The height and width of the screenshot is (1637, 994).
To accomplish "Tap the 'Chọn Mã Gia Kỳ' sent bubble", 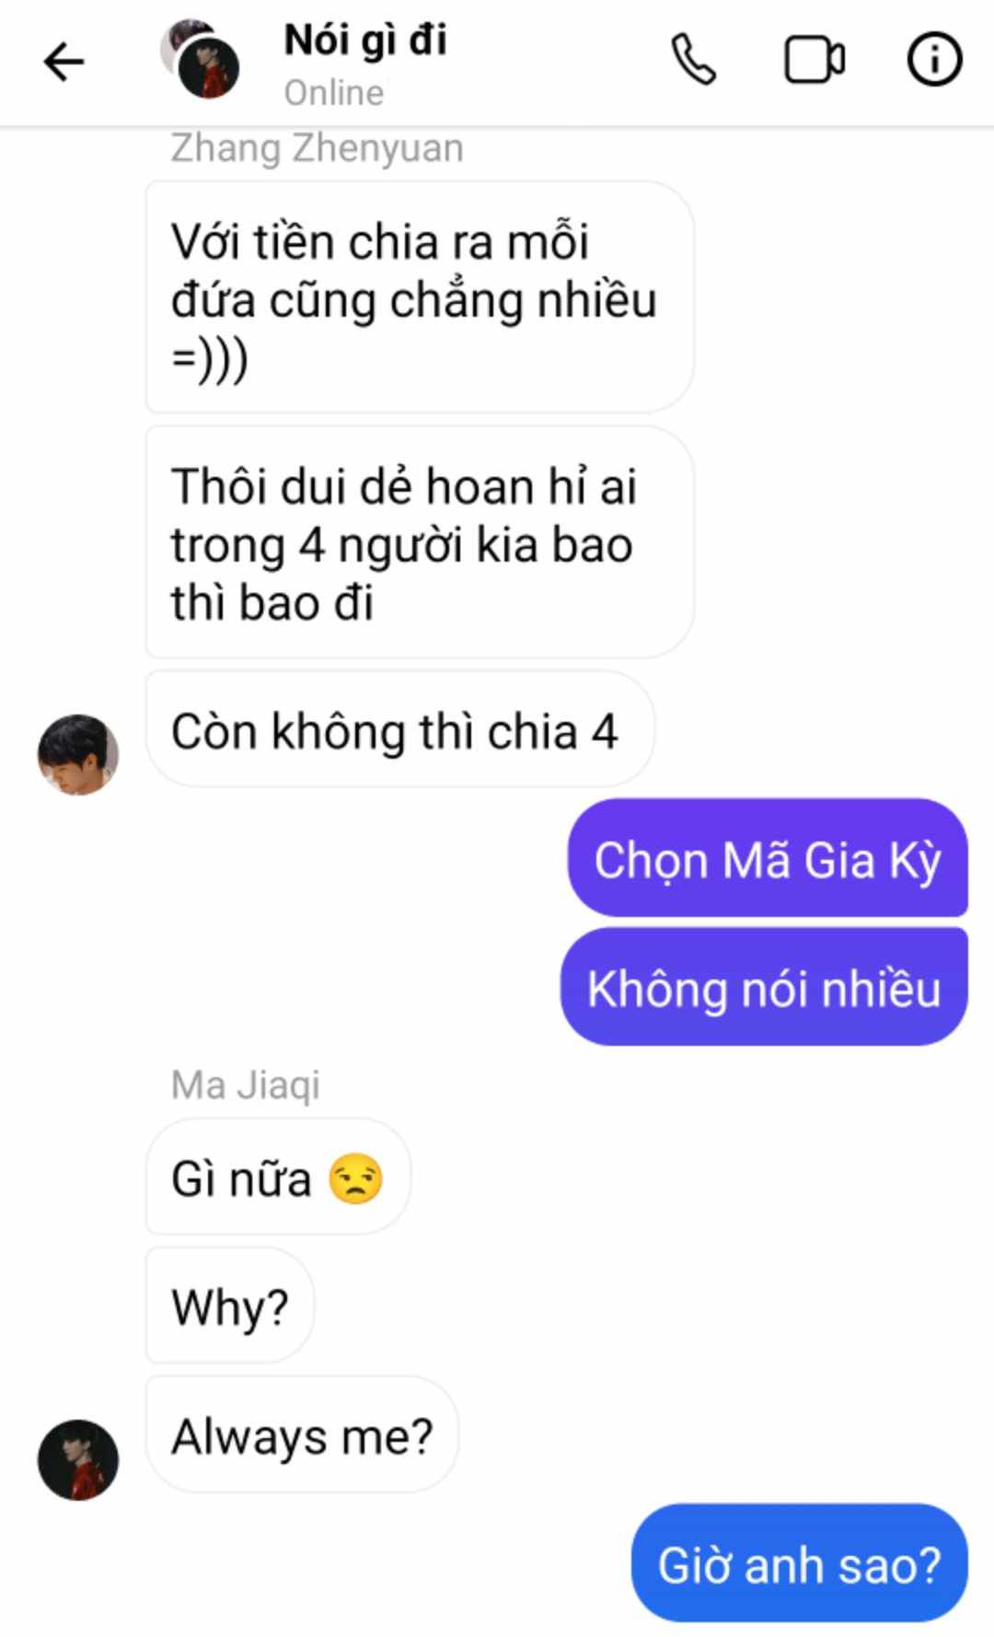I will pyautogui.click(x=768, y=858).
